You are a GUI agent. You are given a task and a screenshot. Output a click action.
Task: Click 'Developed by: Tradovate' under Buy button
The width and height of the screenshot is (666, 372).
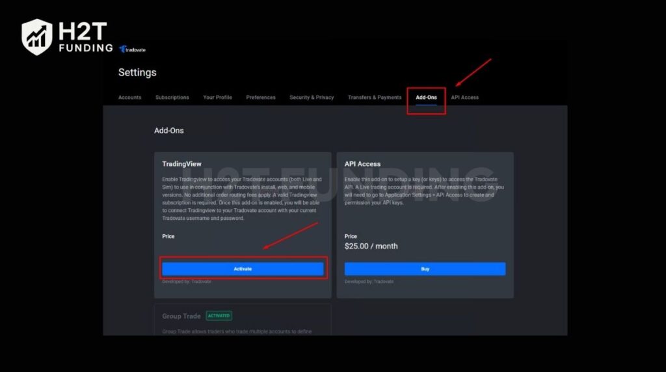369,282
